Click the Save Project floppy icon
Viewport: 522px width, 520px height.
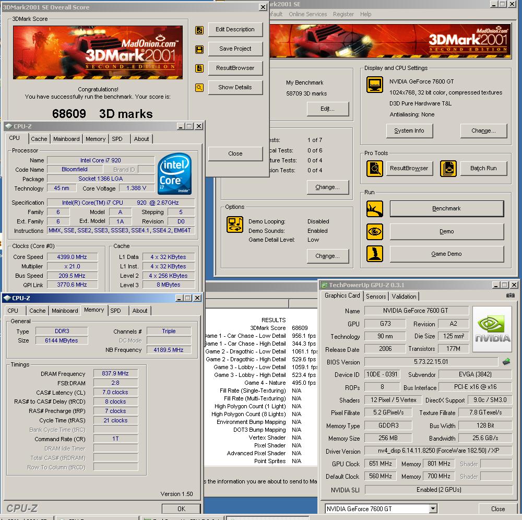coord(199,50)
